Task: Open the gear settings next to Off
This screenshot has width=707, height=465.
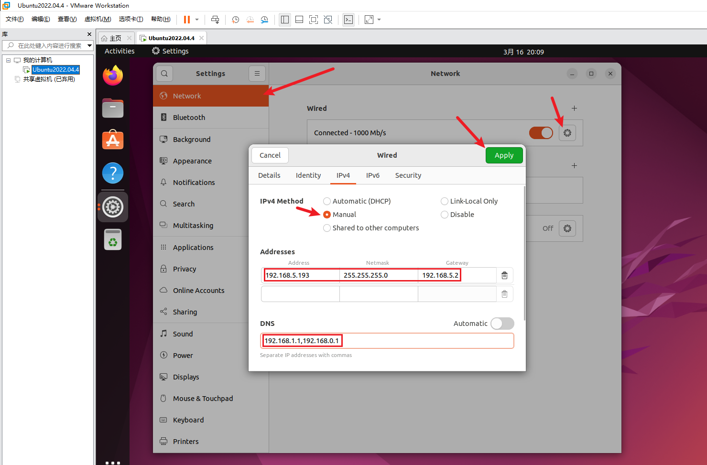Action: (567, 228)
